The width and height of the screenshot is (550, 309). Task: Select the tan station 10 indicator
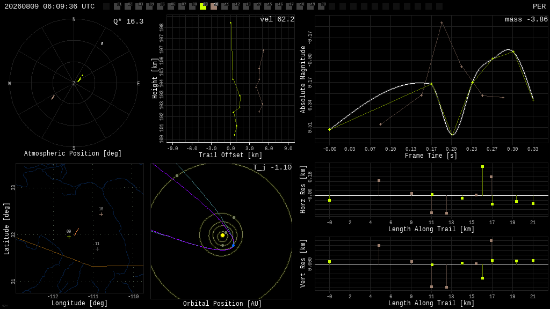(x=214, y=6)
